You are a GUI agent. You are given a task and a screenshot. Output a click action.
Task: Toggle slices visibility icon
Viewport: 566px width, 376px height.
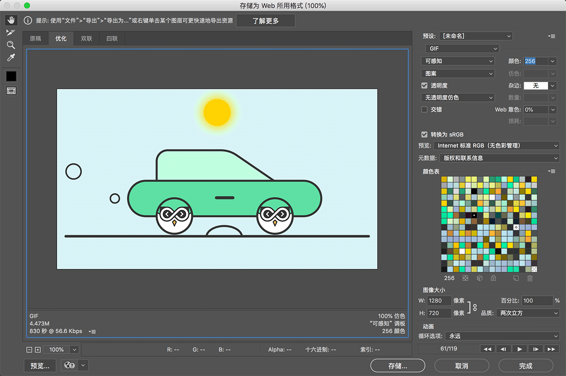(11, 91)
